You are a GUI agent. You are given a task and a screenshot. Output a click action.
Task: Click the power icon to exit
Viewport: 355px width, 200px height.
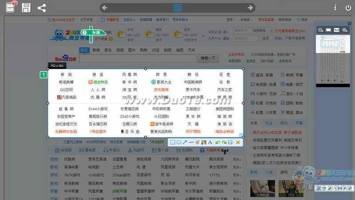coord(348,8)
